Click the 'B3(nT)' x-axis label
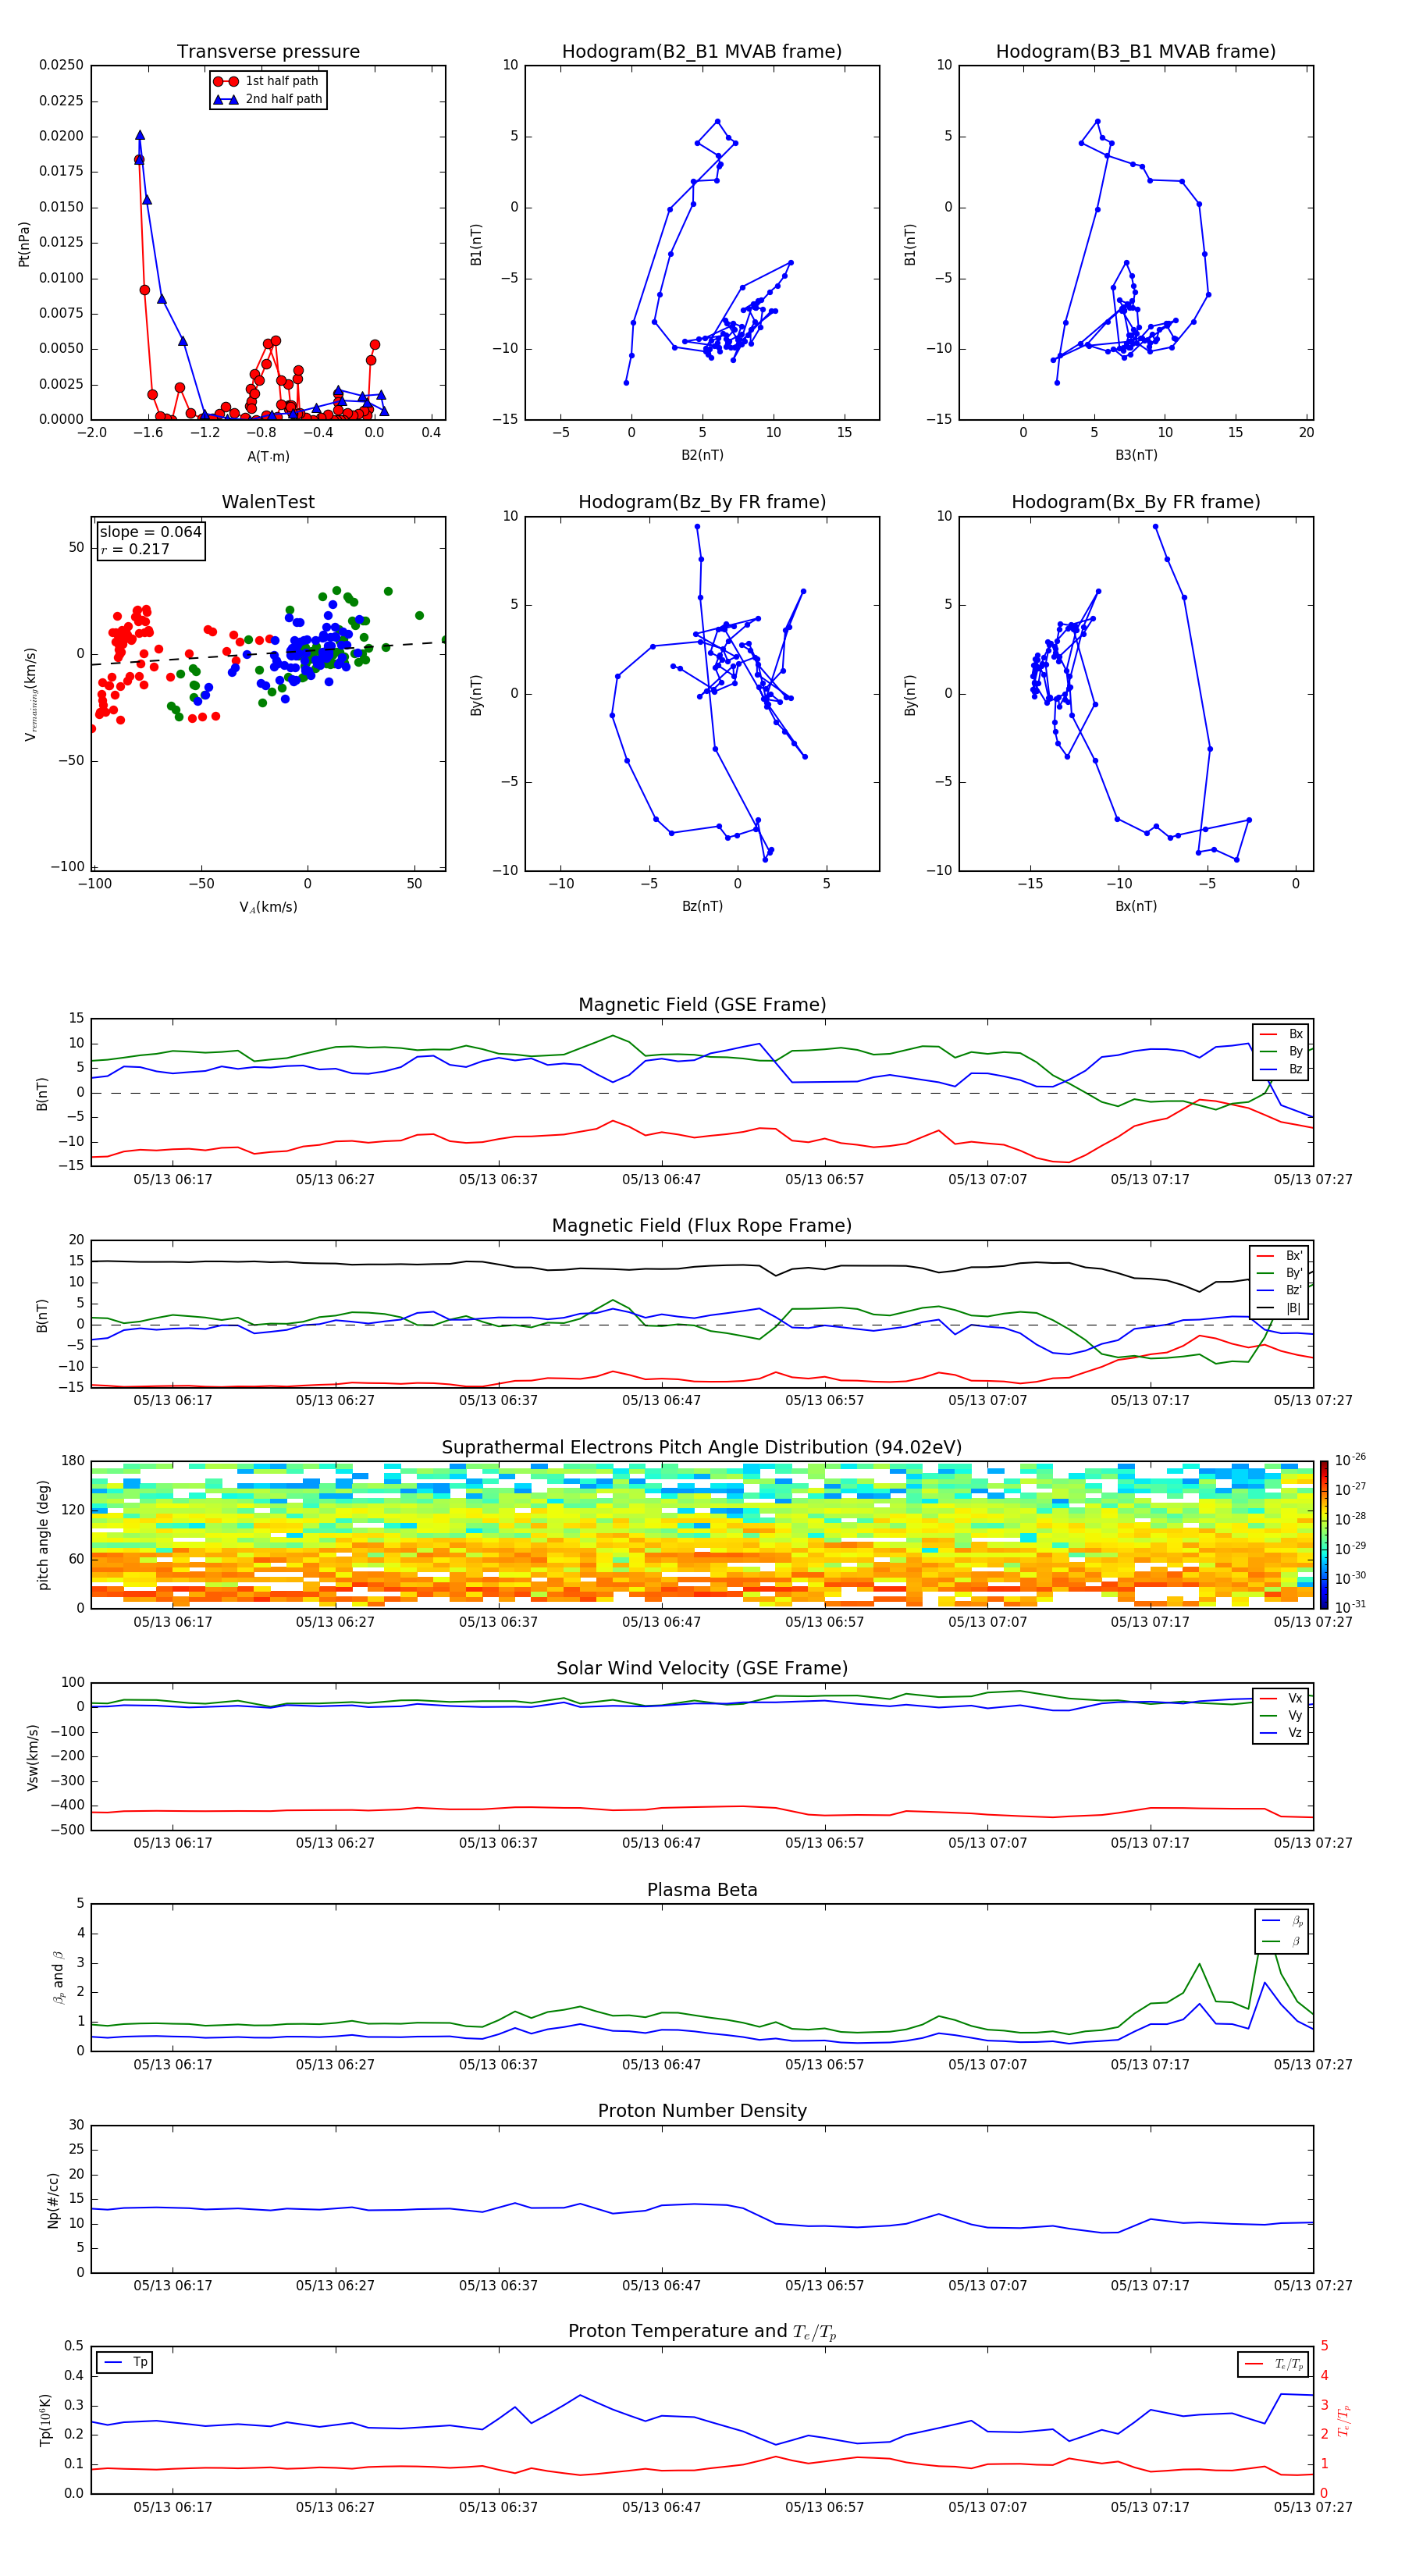1405x2576 pixels. (x=1136, y=455)
